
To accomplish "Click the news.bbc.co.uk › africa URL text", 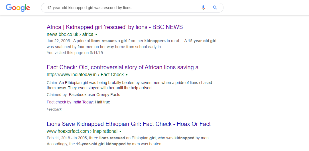I will (70, 34).
